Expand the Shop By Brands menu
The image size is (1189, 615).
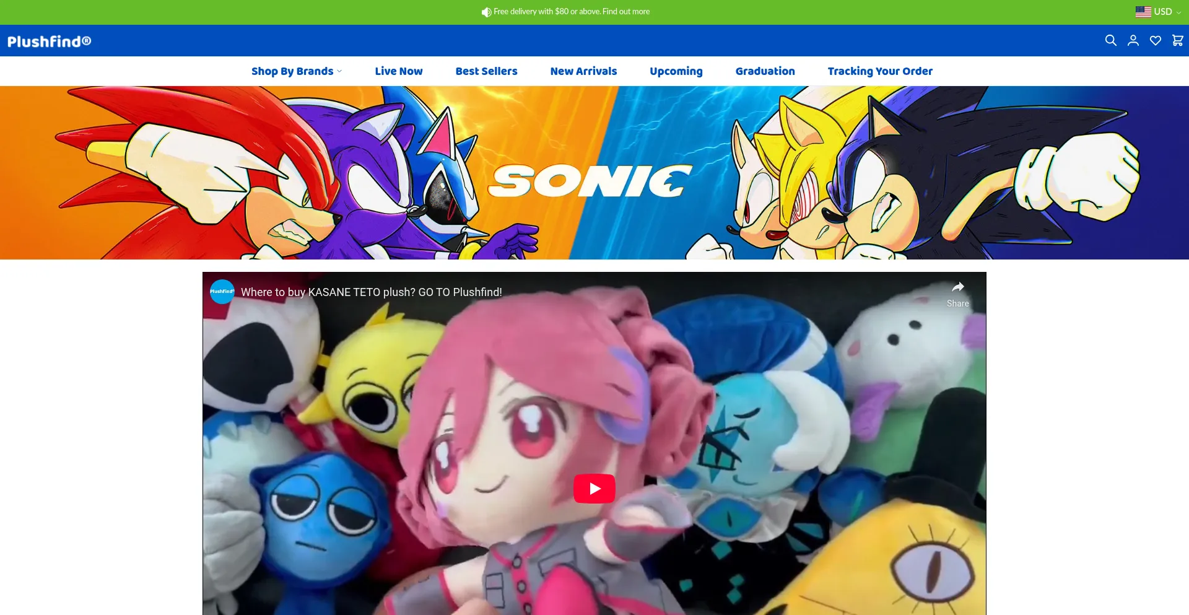(x=297, y=71)
